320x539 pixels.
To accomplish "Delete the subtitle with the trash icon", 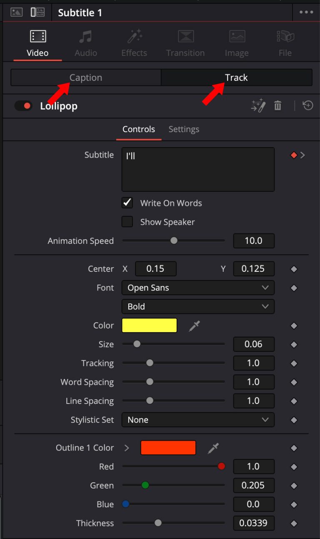I will (277, 105).
